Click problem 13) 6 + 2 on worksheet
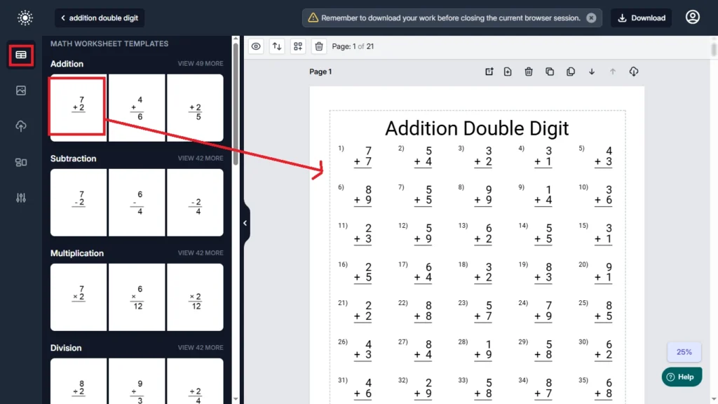 (476, 234)
